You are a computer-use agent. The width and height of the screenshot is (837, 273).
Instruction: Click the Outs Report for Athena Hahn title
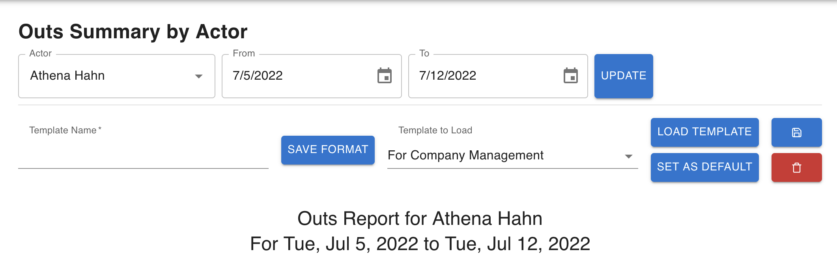point(420,219)
